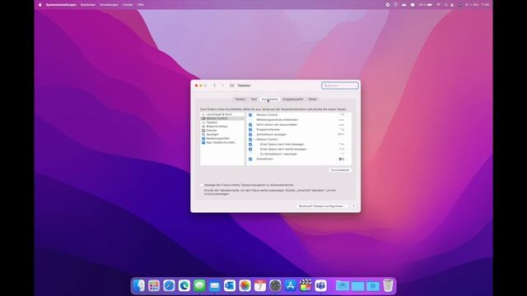Uncheck the Schnellnotiz shortcut
Viewport: 527px width, 296px height.
pos(250,159)
